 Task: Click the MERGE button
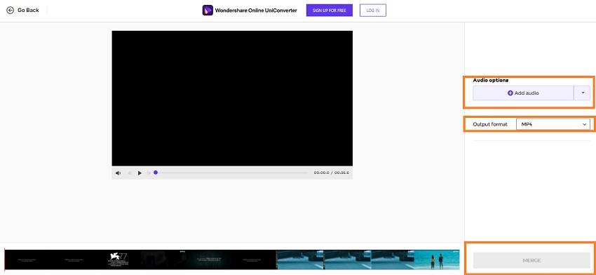[531, 260]
